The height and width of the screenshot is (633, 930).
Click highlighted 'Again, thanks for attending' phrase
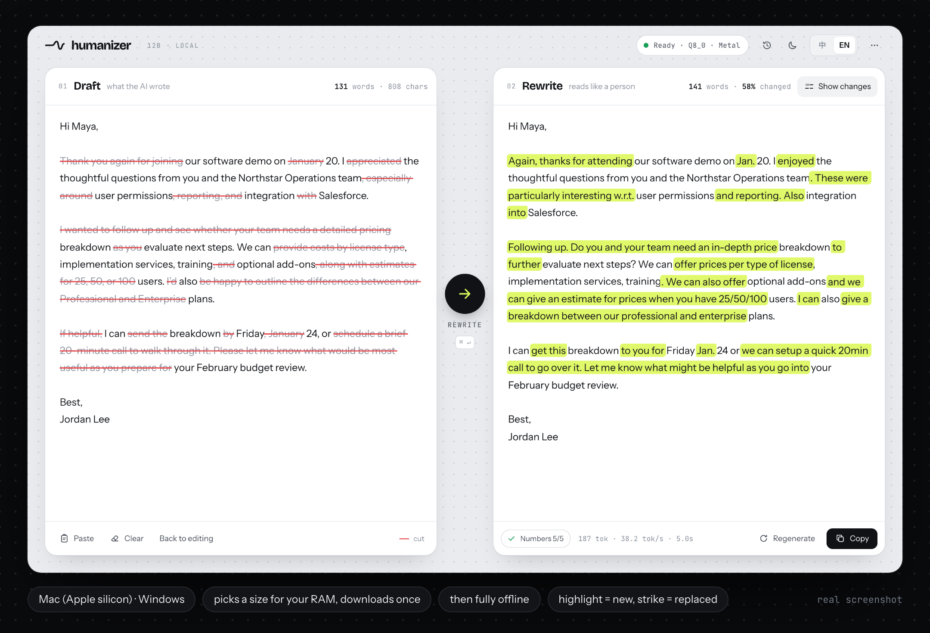coord(570,161)
